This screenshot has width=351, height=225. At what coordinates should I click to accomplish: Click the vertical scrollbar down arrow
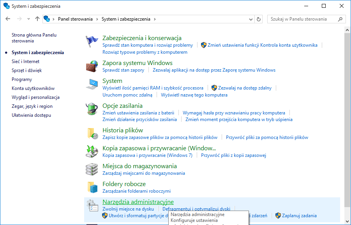[347, 221]
